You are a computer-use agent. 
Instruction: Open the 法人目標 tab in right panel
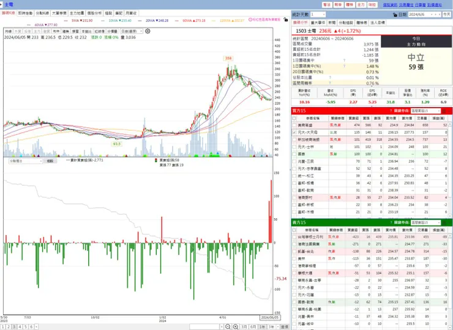(378, 23)
